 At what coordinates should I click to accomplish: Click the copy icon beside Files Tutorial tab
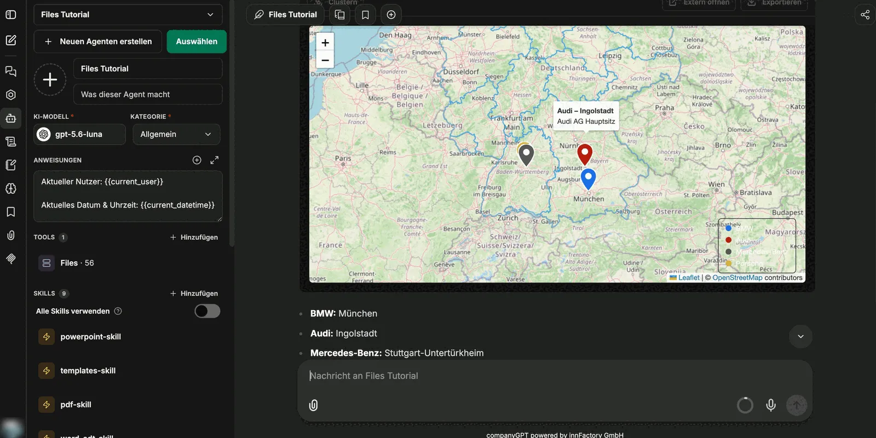339,15
